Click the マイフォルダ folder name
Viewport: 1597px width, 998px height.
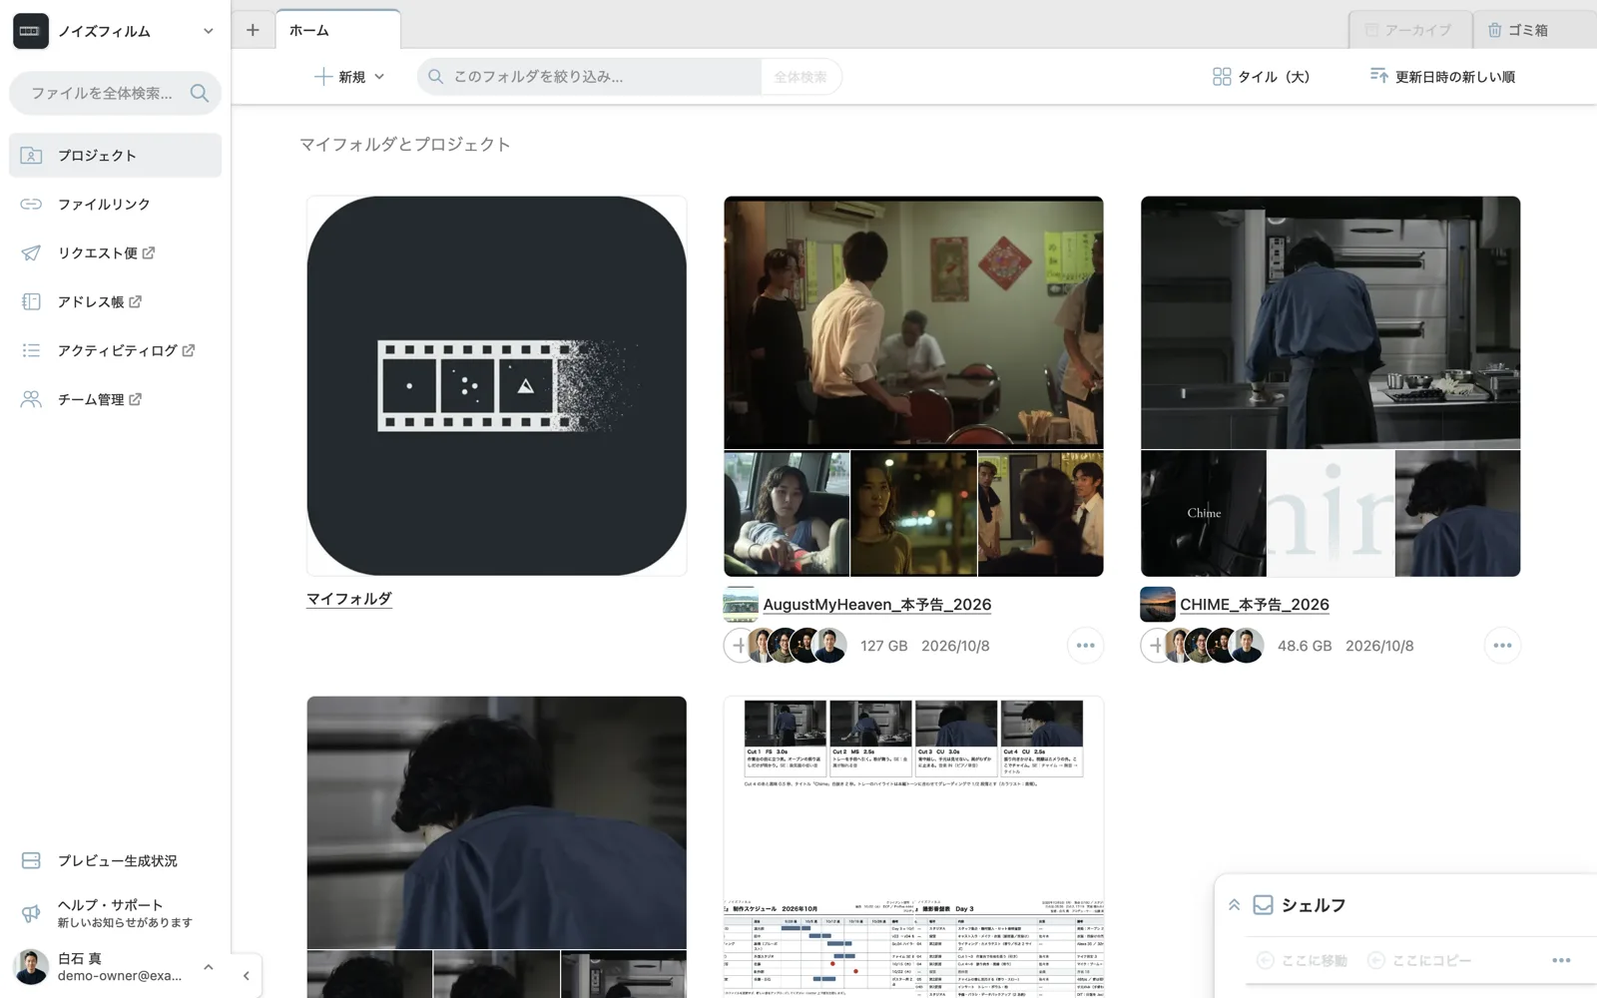point(348,599)
